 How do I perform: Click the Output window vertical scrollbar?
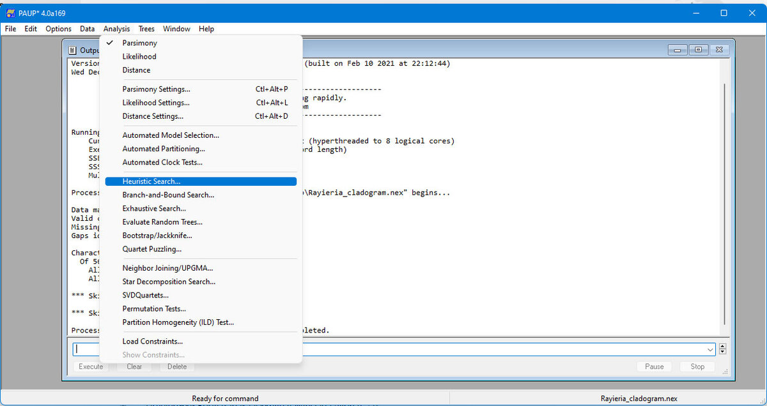tap(724, 204)
